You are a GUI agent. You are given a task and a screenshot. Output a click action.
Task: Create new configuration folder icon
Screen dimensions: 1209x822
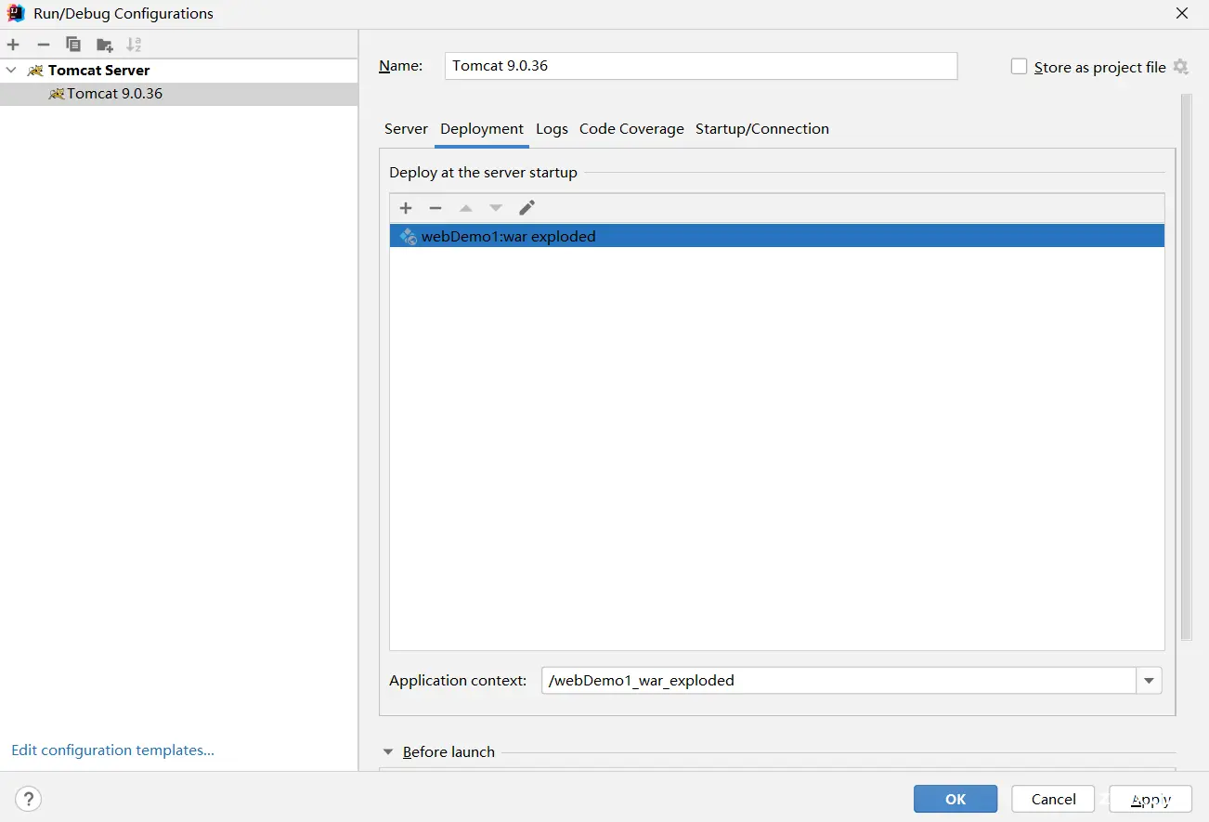coord(104,45)
